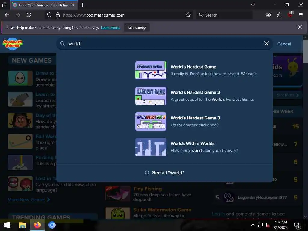This screenshot has width=308, height=231.
Task: Open Tiny Fishing game link
Action: 147,189
